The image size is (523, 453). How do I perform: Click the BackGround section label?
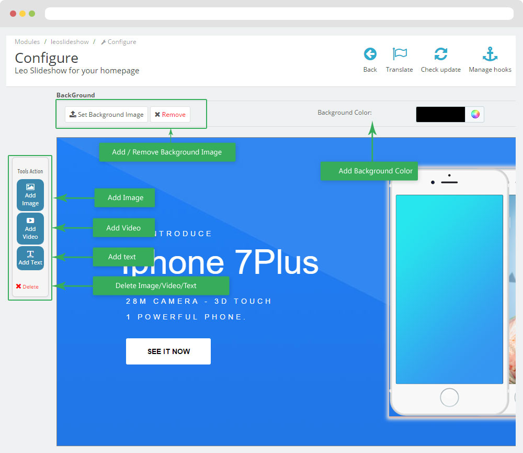[76, 95]
